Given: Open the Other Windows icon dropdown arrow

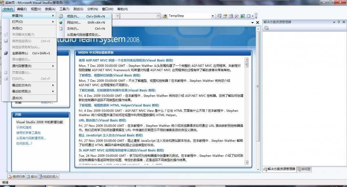Looking at the screenshot, I should click(x=252, y=16).
